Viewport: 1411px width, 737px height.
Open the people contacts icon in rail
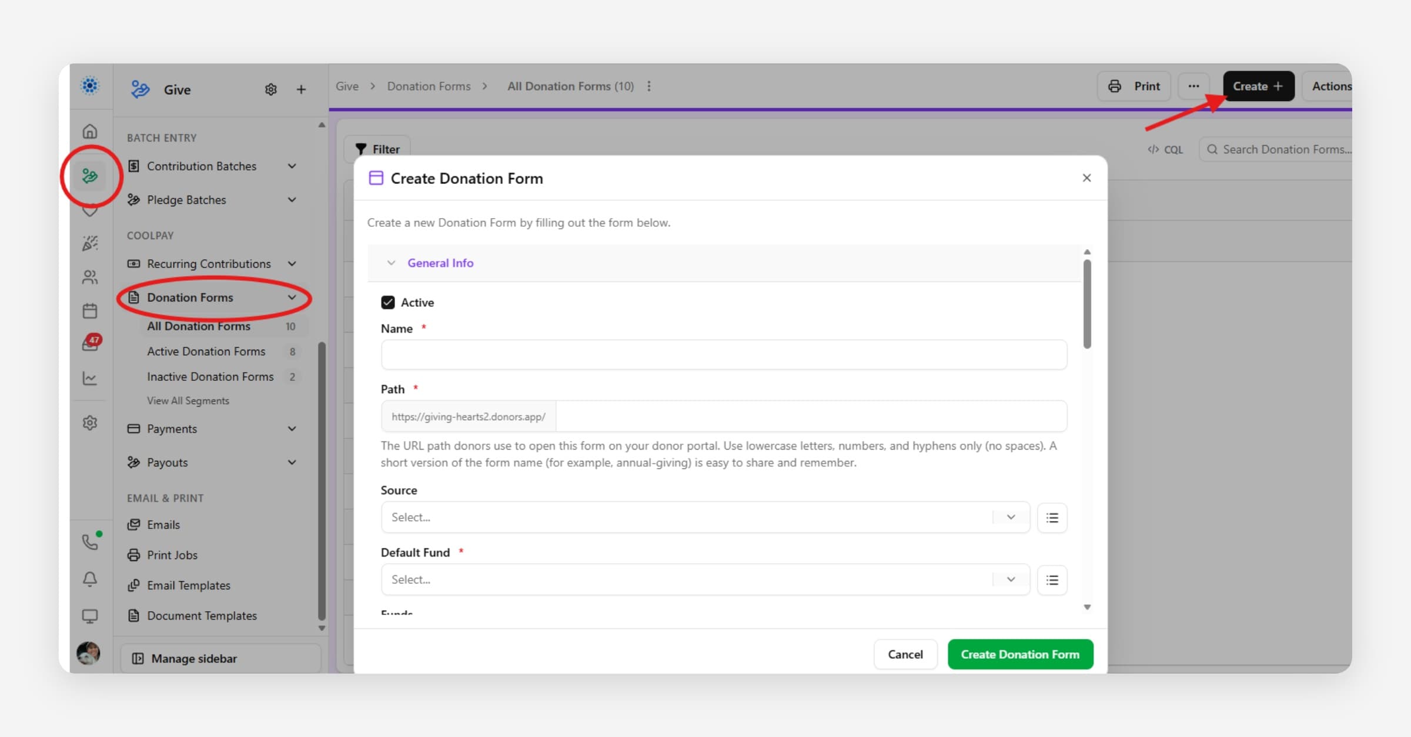(x=90, y=277)
